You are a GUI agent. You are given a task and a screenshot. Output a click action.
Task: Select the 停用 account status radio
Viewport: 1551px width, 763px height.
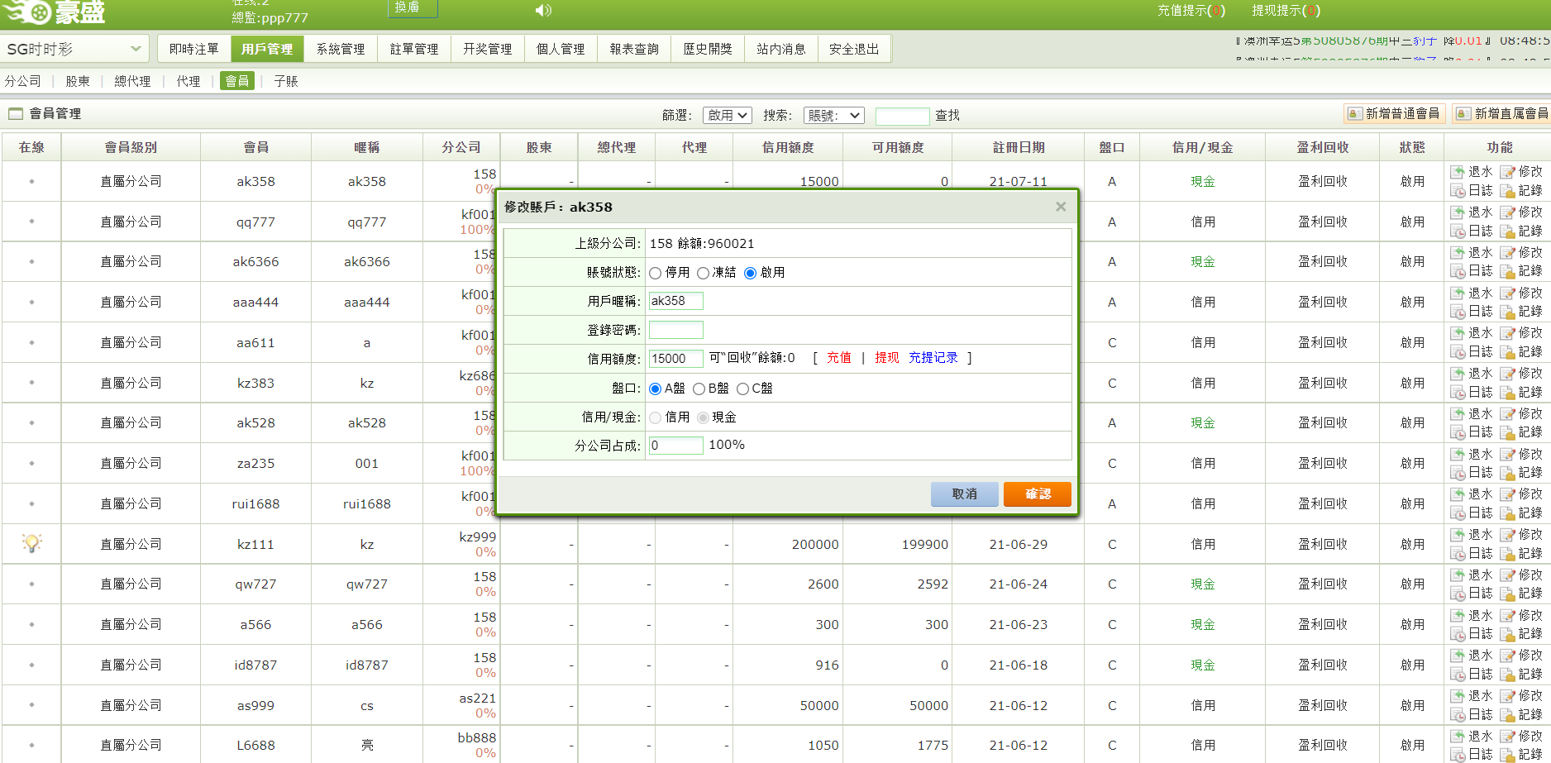(656, 273)
